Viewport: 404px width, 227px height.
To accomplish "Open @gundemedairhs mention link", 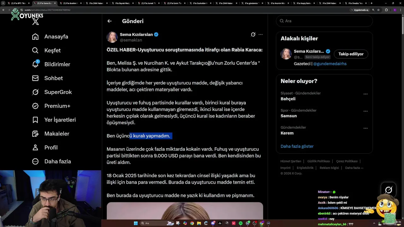I will click(x=330, y=64).
